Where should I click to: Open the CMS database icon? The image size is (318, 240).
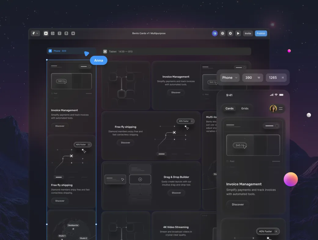point(66,33)
